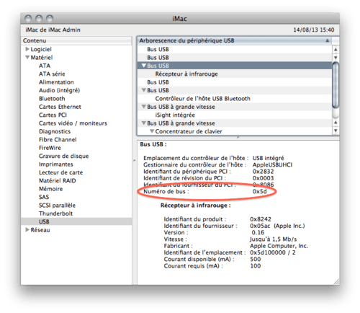360x313 pixels.
Task: Select Récepteur à infrarouge device
Action: tap(186, 74)
